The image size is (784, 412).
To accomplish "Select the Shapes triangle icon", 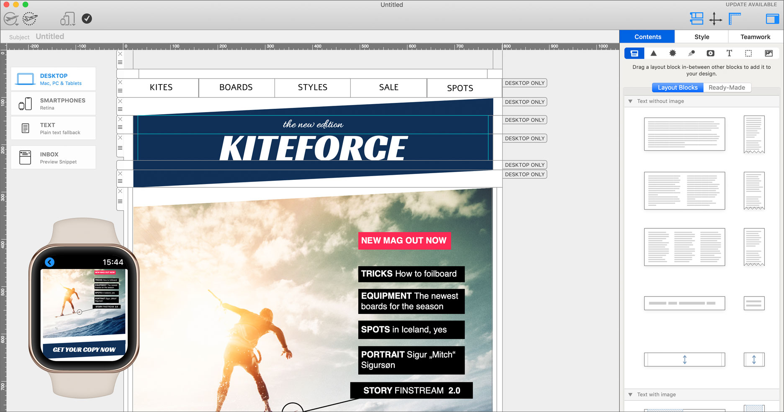I will tap(653, 53).
